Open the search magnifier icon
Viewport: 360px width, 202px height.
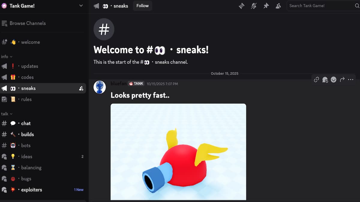pos(357,5)
